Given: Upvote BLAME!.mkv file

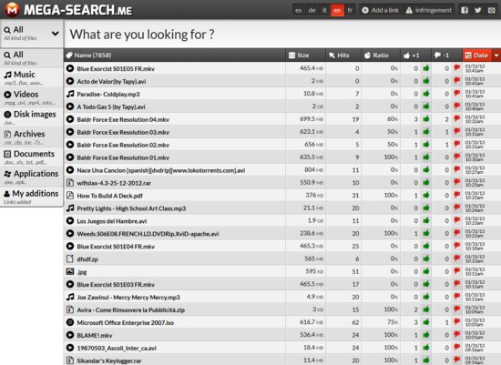Looking at the screenshot, I should (x=426, y=335).
